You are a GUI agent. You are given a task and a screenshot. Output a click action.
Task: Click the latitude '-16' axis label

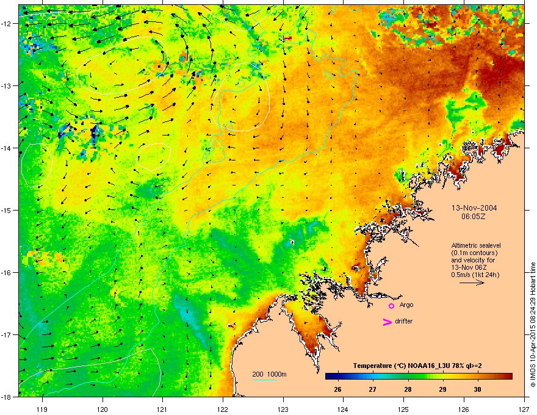(6, 273)
